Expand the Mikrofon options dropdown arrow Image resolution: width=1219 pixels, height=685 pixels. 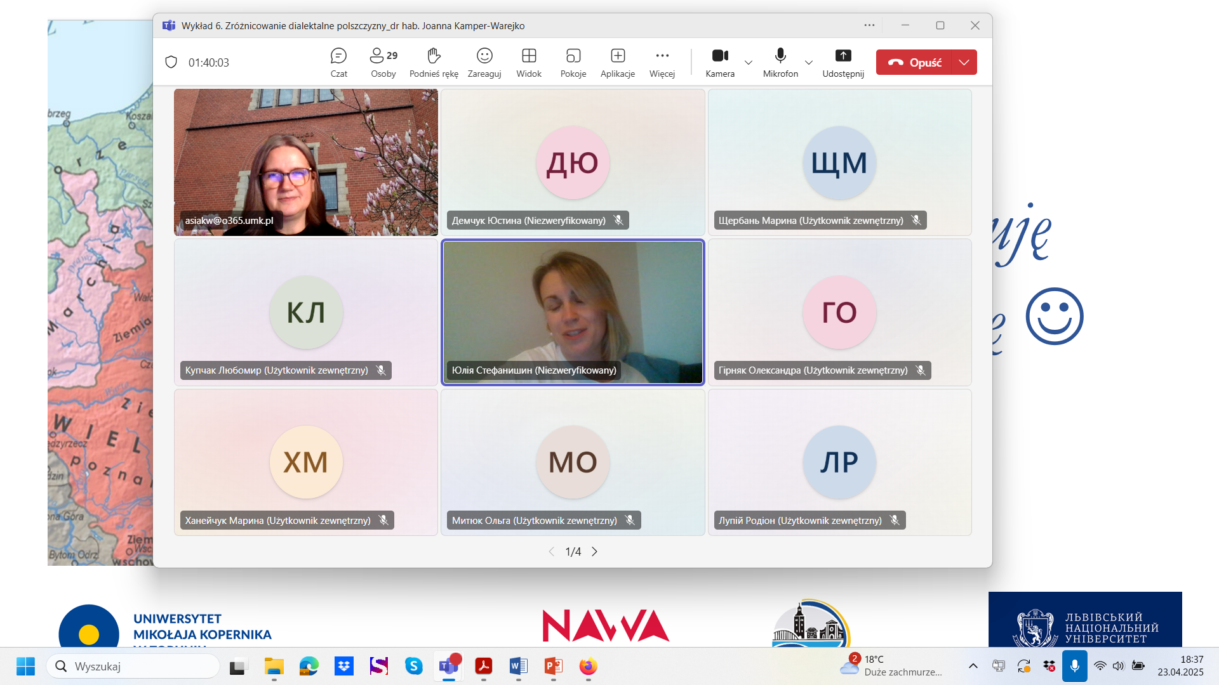pyautogui.click(x=809, y=62)
